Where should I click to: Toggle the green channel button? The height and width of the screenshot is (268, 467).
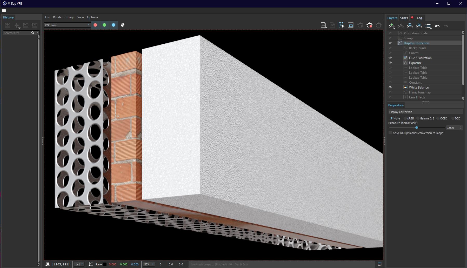point(104,25)
